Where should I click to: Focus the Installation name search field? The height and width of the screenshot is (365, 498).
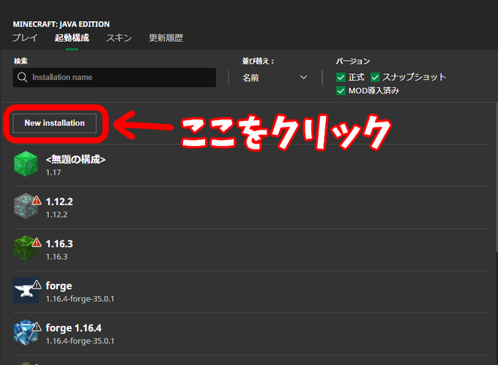click(114, 77)
